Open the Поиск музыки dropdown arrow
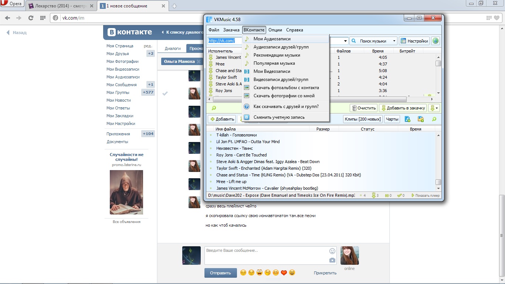505x284 pixels. point(394,41)
